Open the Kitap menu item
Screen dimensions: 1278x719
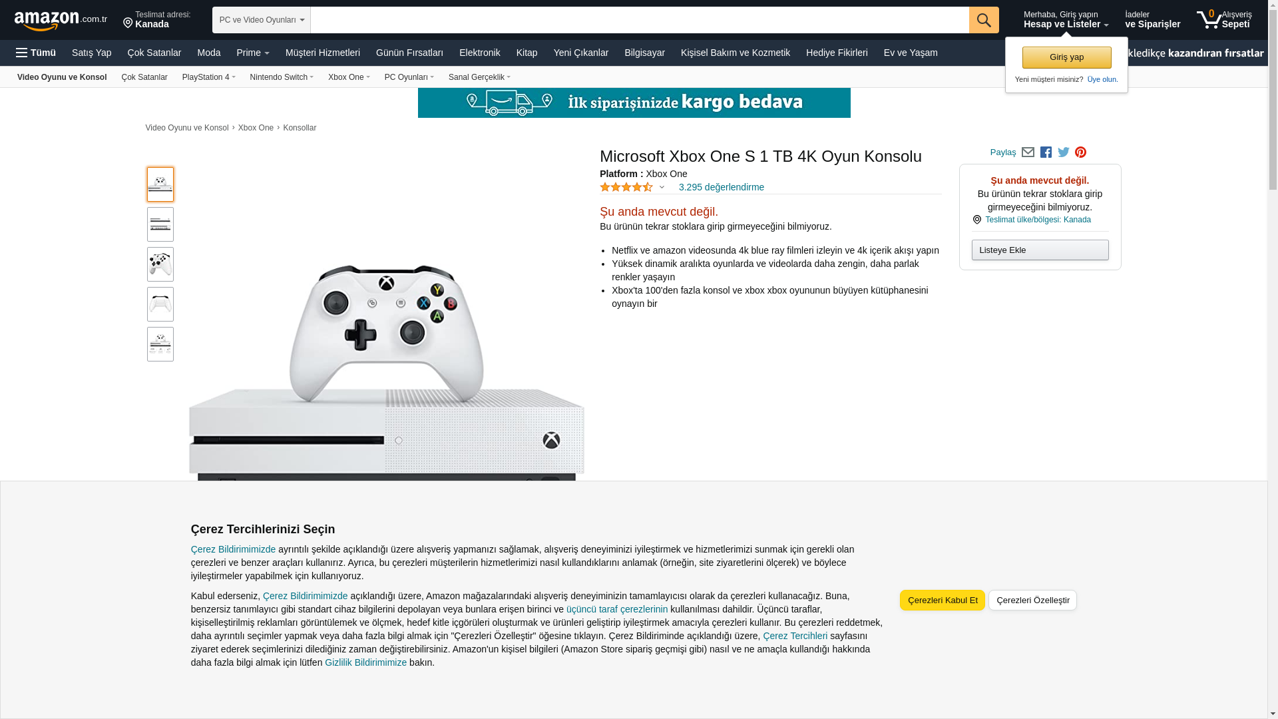tap(527, 53)
